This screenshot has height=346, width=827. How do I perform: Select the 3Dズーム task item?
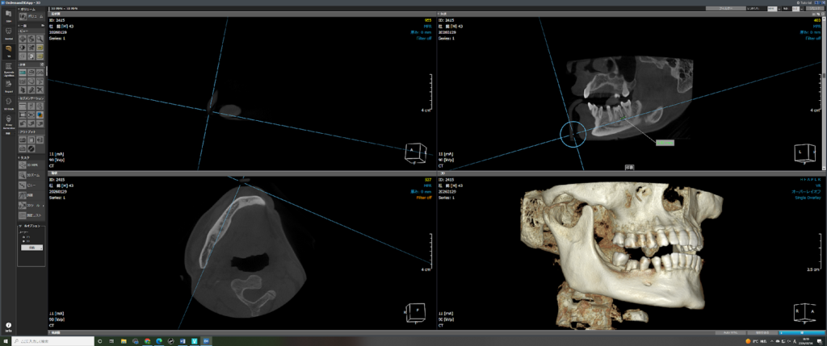(31, 175)
